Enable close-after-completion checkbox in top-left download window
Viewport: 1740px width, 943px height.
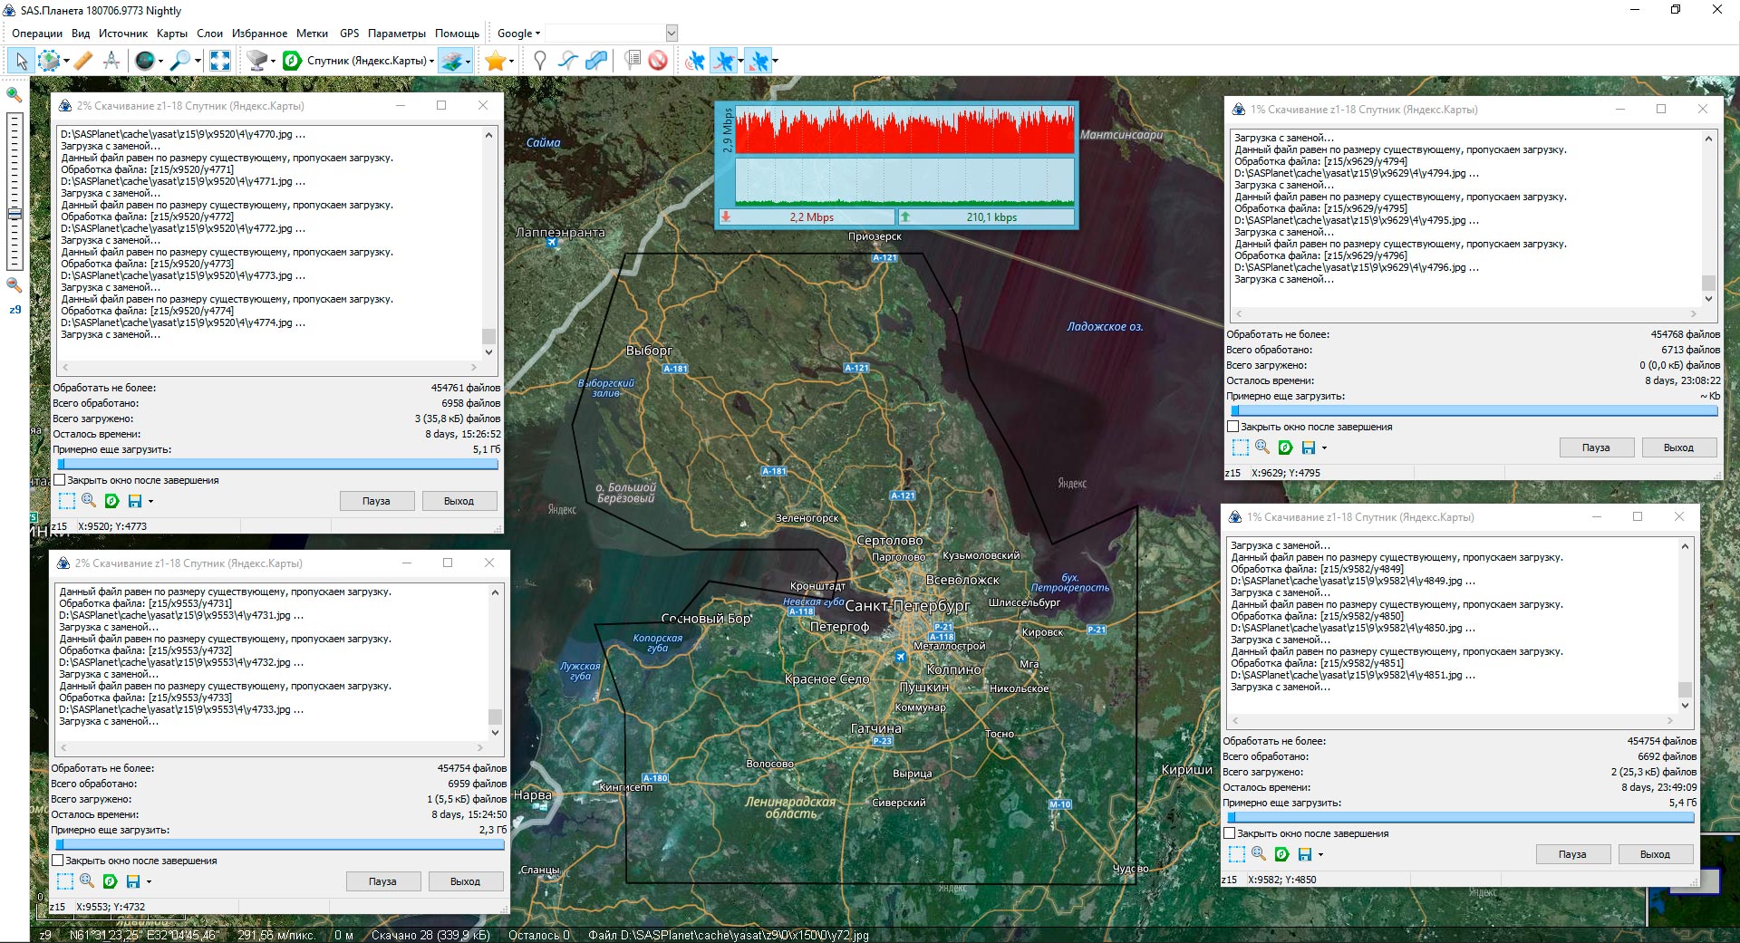pyautogui.click(x=60, y=480)
